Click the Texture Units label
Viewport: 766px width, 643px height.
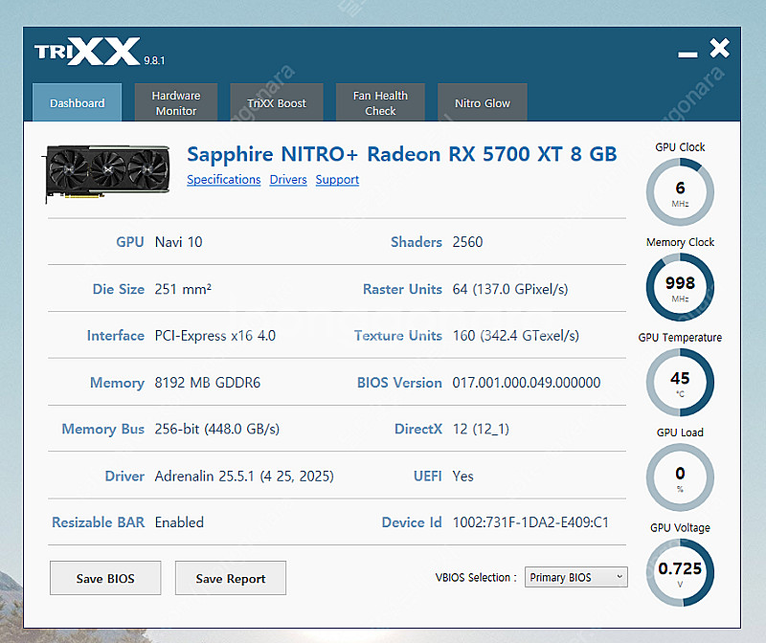click(x=397, y=336)
